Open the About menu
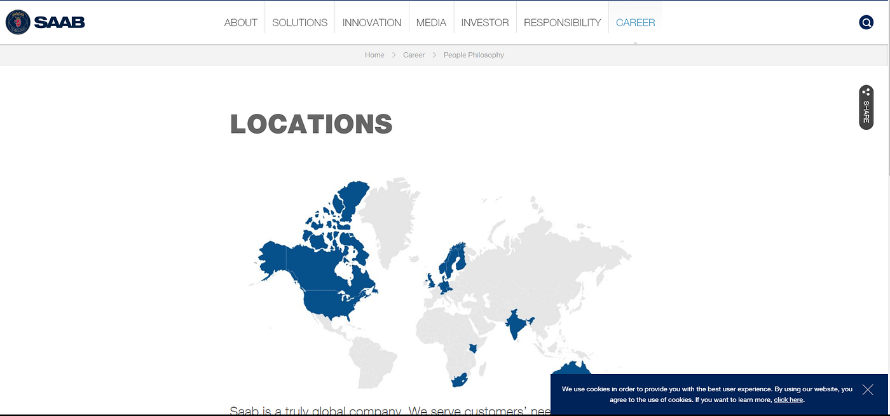This screenshot has width=890, height=416. coord(241,22)
